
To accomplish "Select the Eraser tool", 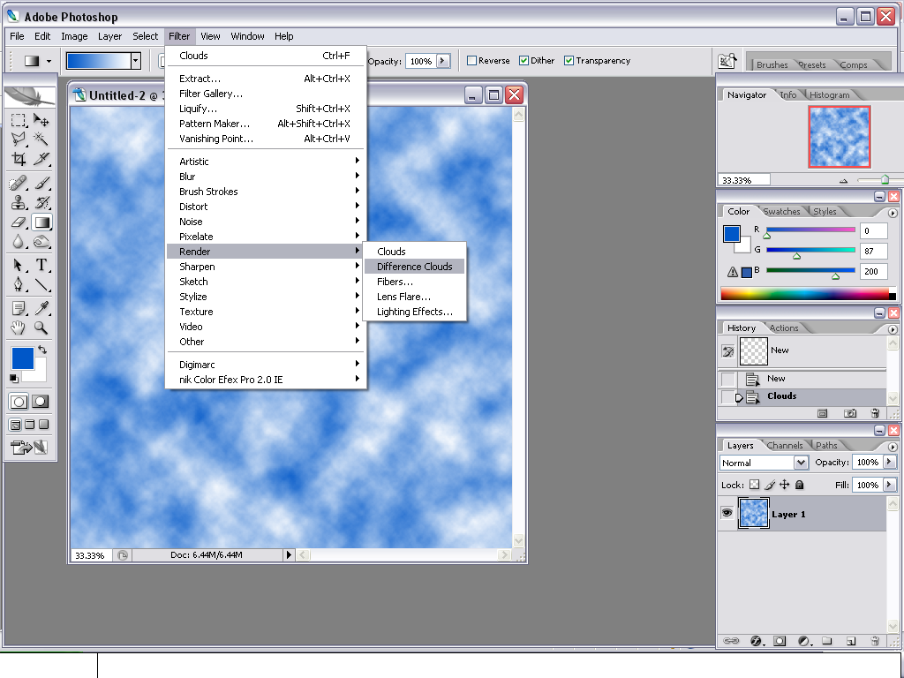I will (19, 222).
